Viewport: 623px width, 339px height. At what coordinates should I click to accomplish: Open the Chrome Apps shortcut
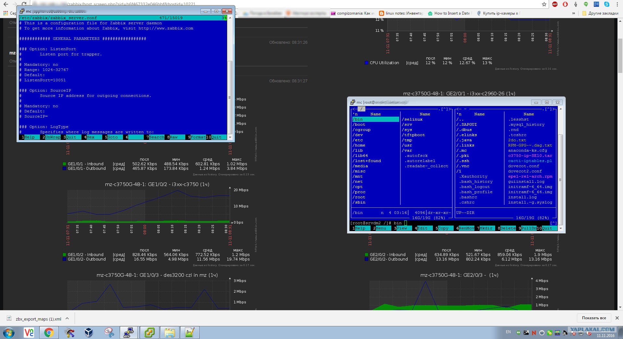coord(6,13)
